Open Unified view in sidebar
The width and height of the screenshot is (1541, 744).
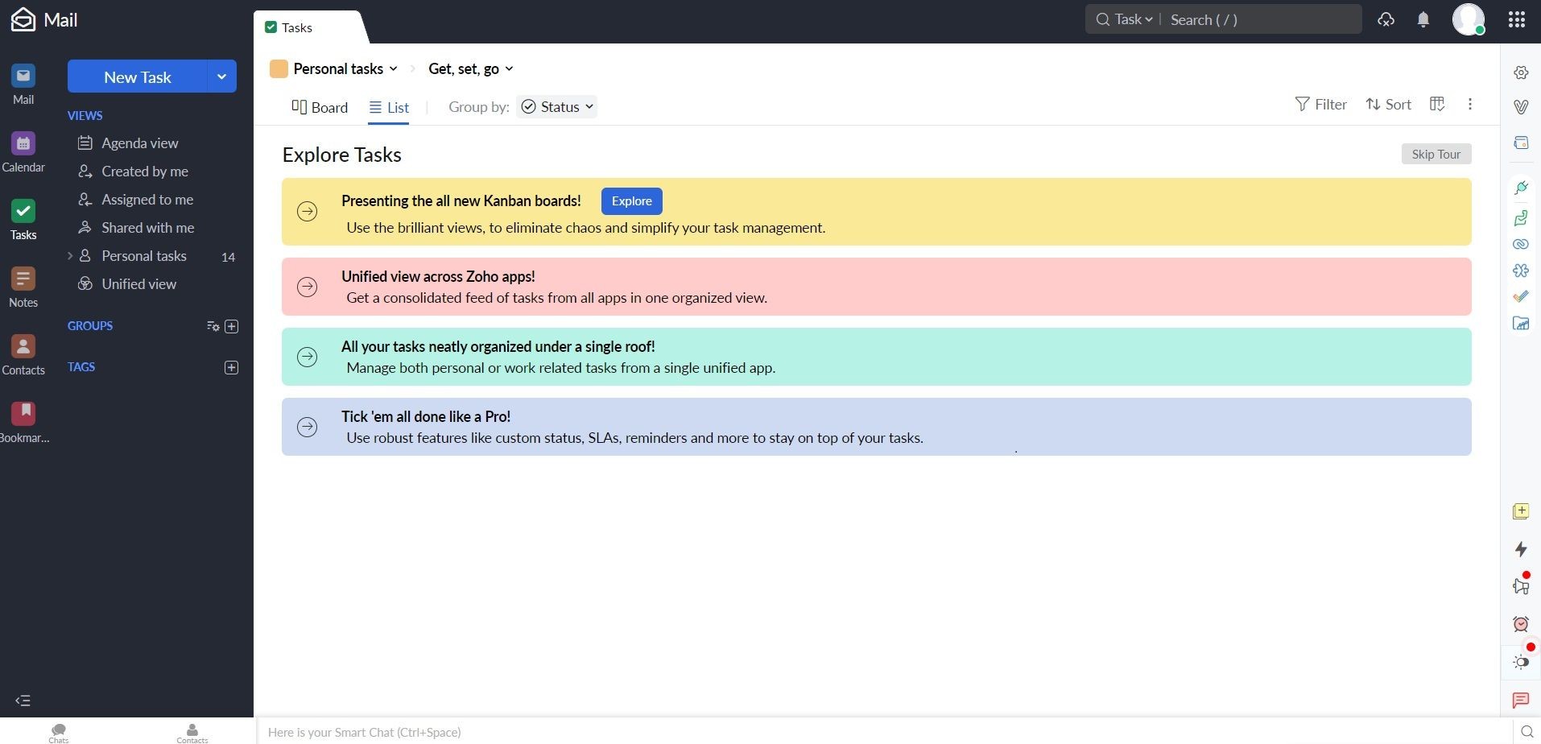click(138, 283)
